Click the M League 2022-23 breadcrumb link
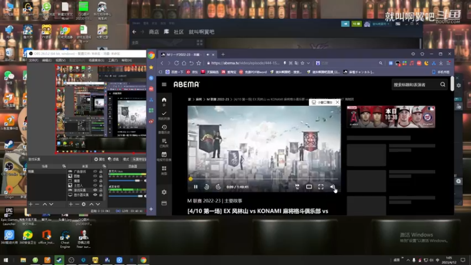This screenshot has width=471, height=265. (x=217, y=99)
